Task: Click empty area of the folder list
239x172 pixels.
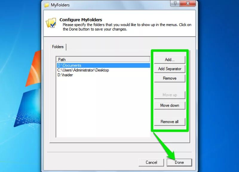Action: click(x=103, y=107)
